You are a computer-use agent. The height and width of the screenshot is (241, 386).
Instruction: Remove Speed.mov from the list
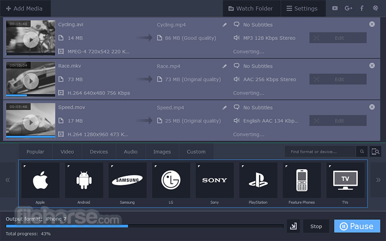coord(372,107)
